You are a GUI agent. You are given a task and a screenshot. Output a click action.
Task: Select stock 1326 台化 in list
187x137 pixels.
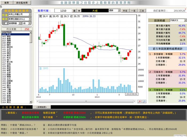tap(15, 79)
